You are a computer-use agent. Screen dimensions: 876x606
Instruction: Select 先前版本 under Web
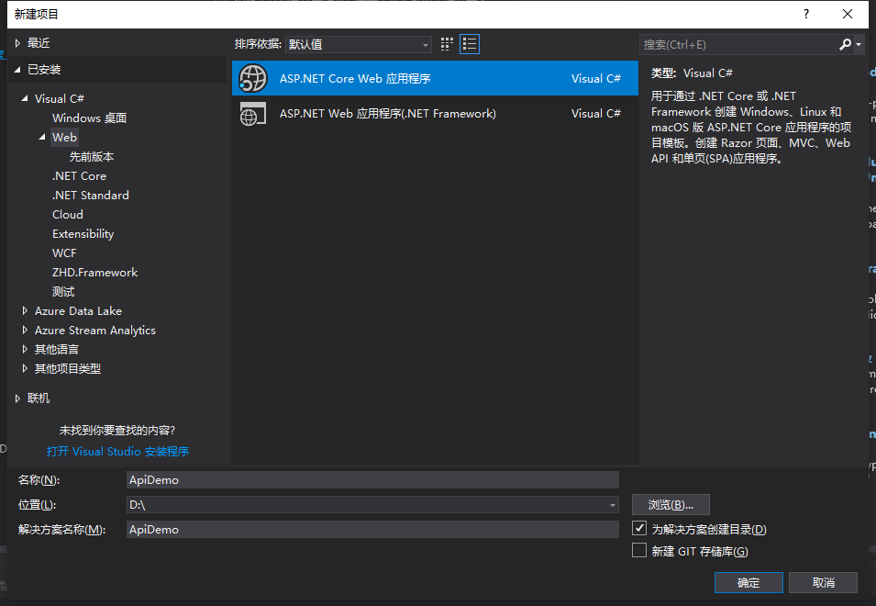(x=92, y=156)
